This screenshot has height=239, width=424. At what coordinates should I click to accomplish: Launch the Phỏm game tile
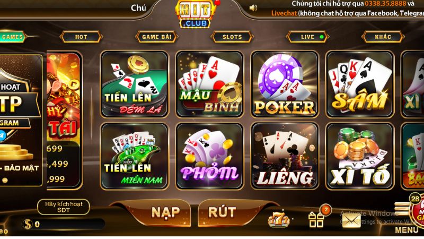(x=209, y=156)
